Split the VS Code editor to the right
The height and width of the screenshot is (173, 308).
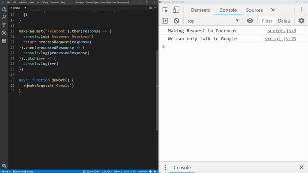point(150,8)
